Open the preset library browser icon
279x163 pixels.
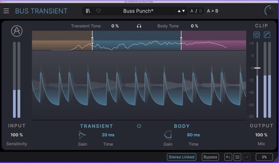pyautogui.click(x=88, y=11)
